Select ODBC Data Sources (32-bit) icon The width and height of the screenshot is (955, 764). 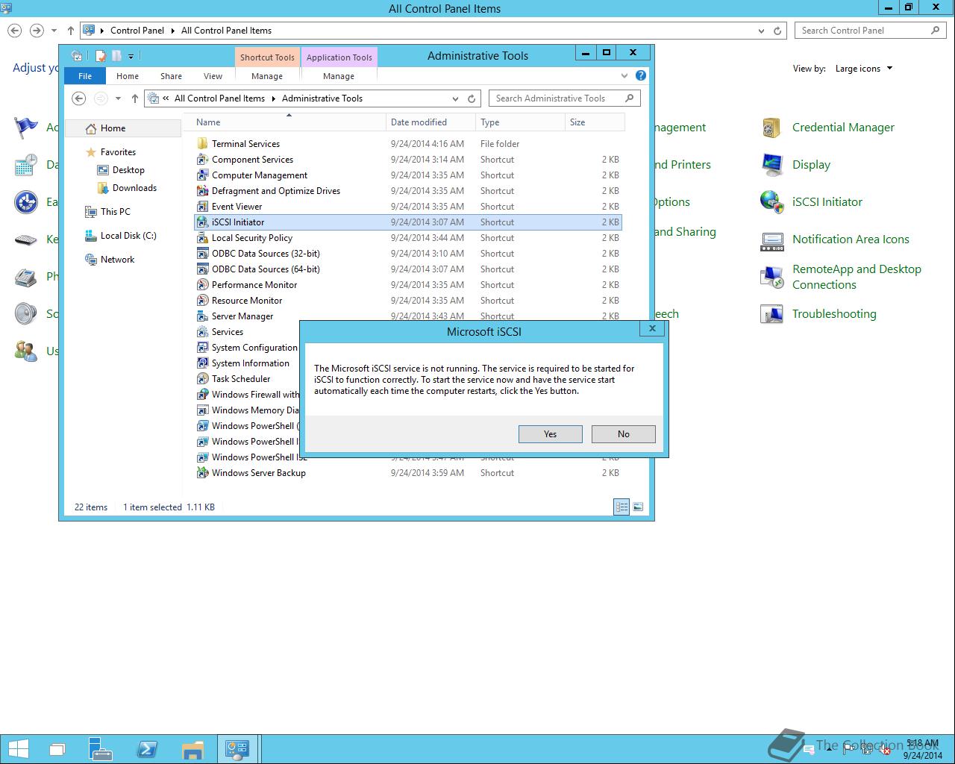[x=202, y=254]
